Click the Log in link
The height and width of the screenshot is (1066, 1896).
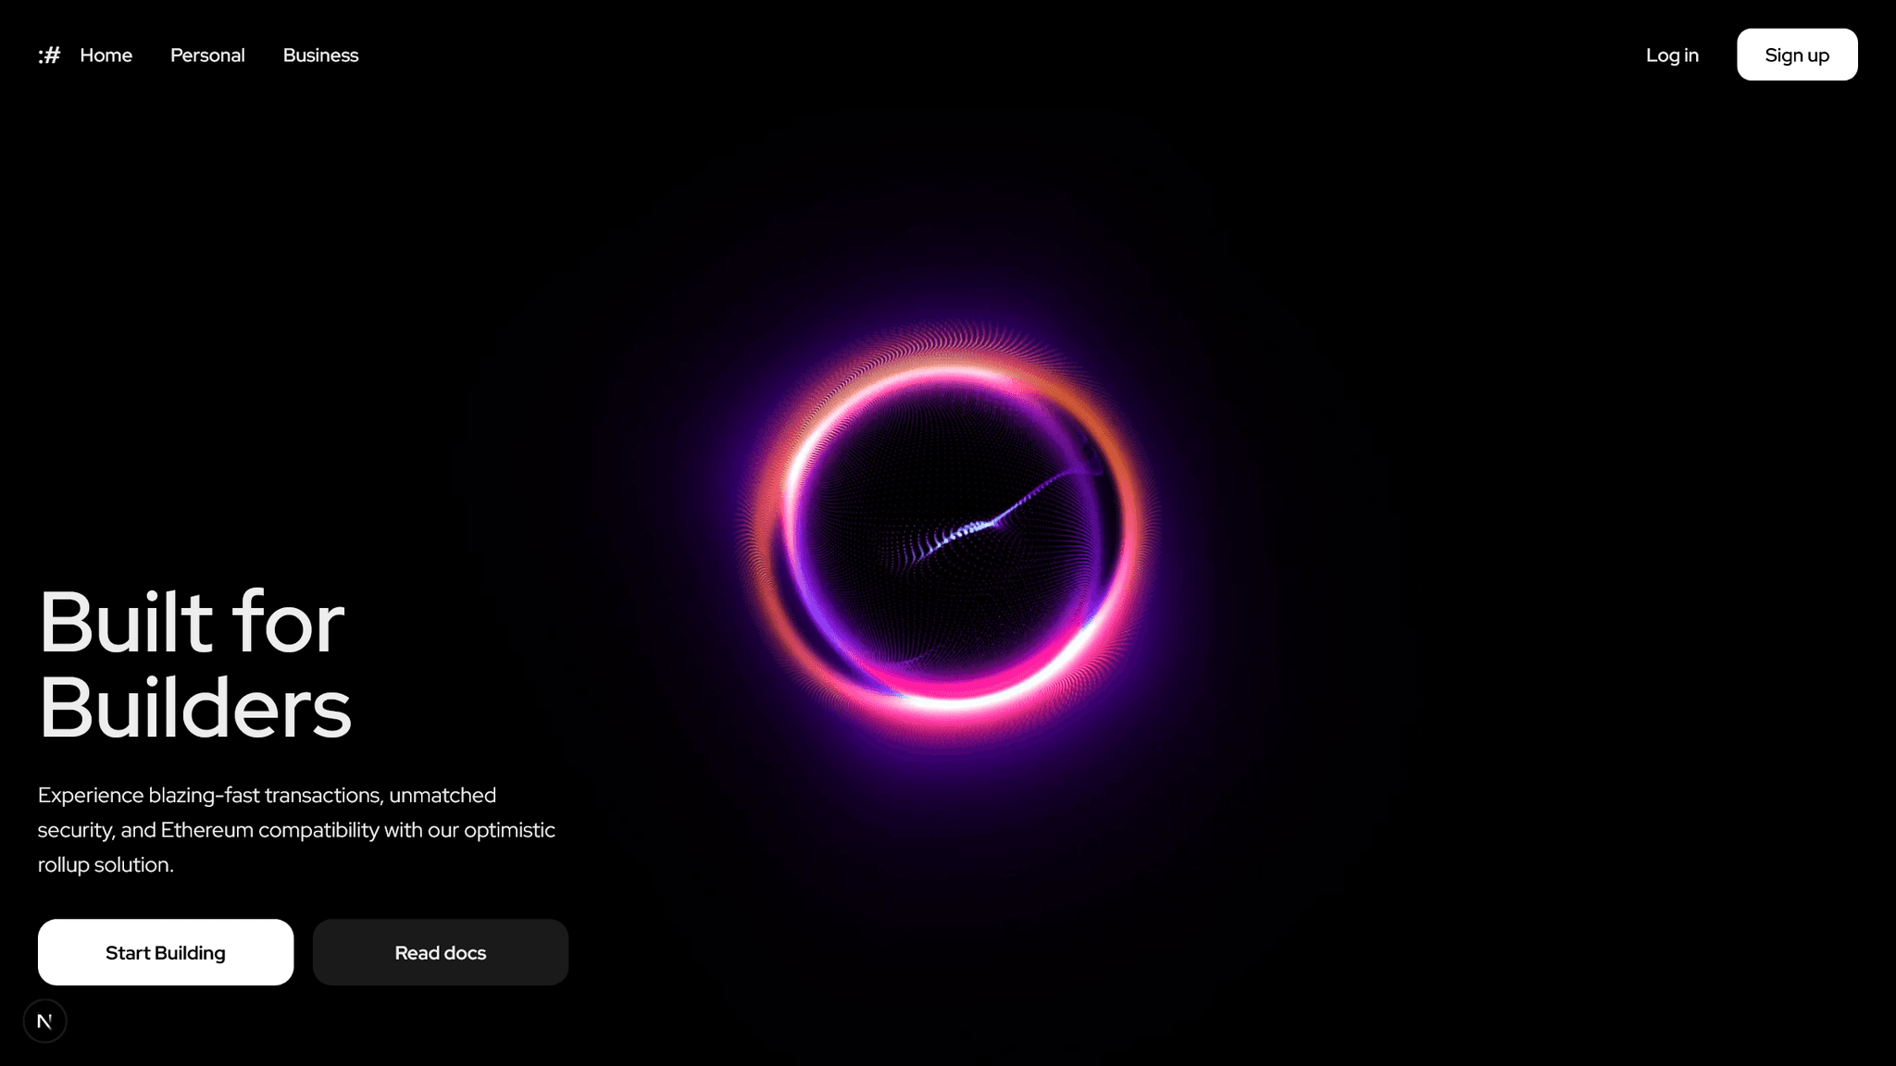point(1672,56)
